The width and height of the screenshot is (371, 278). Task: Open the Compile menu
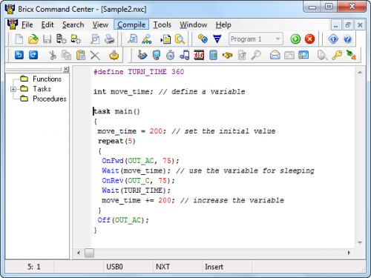click(x=131, y=24)
